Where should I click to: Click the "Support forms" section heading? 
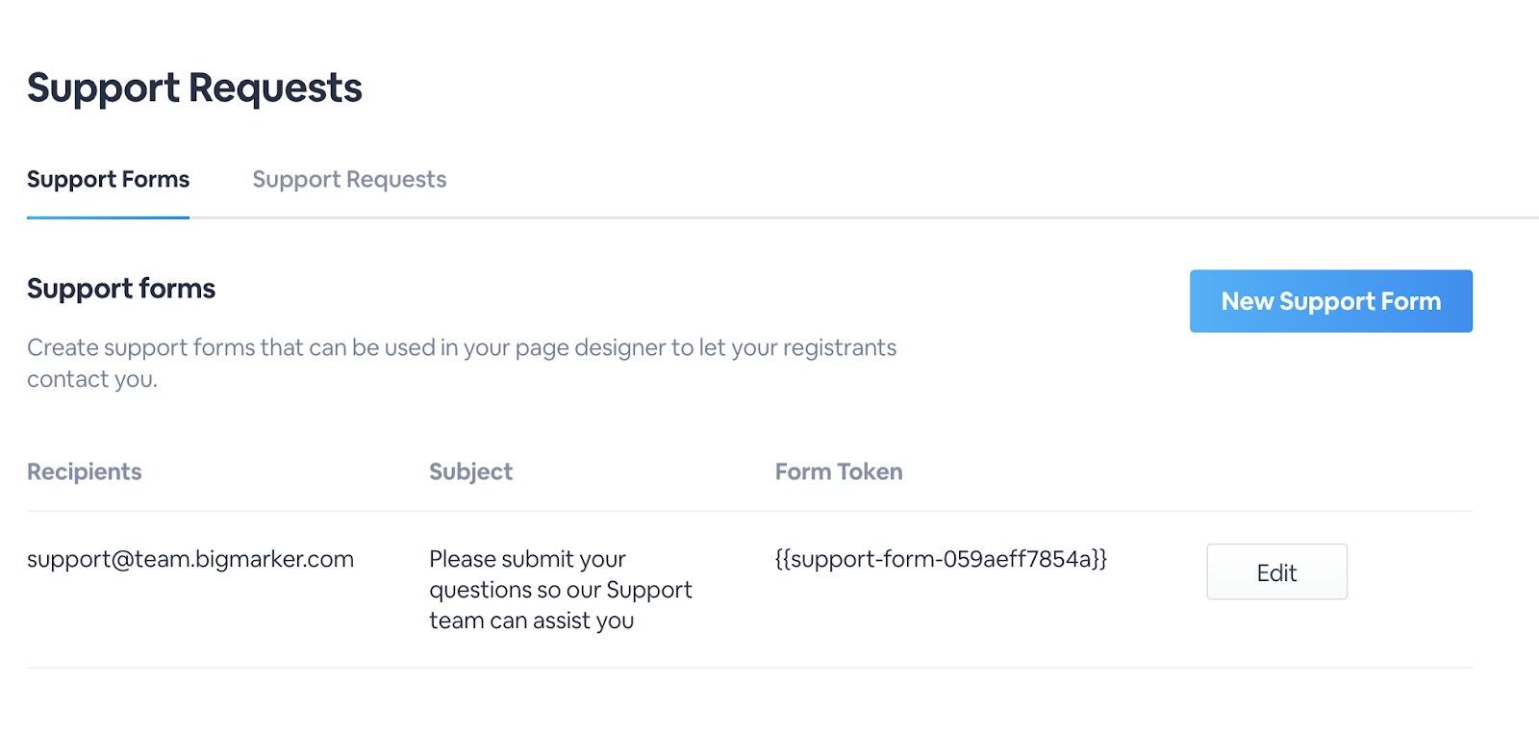[x=121, y=289]
